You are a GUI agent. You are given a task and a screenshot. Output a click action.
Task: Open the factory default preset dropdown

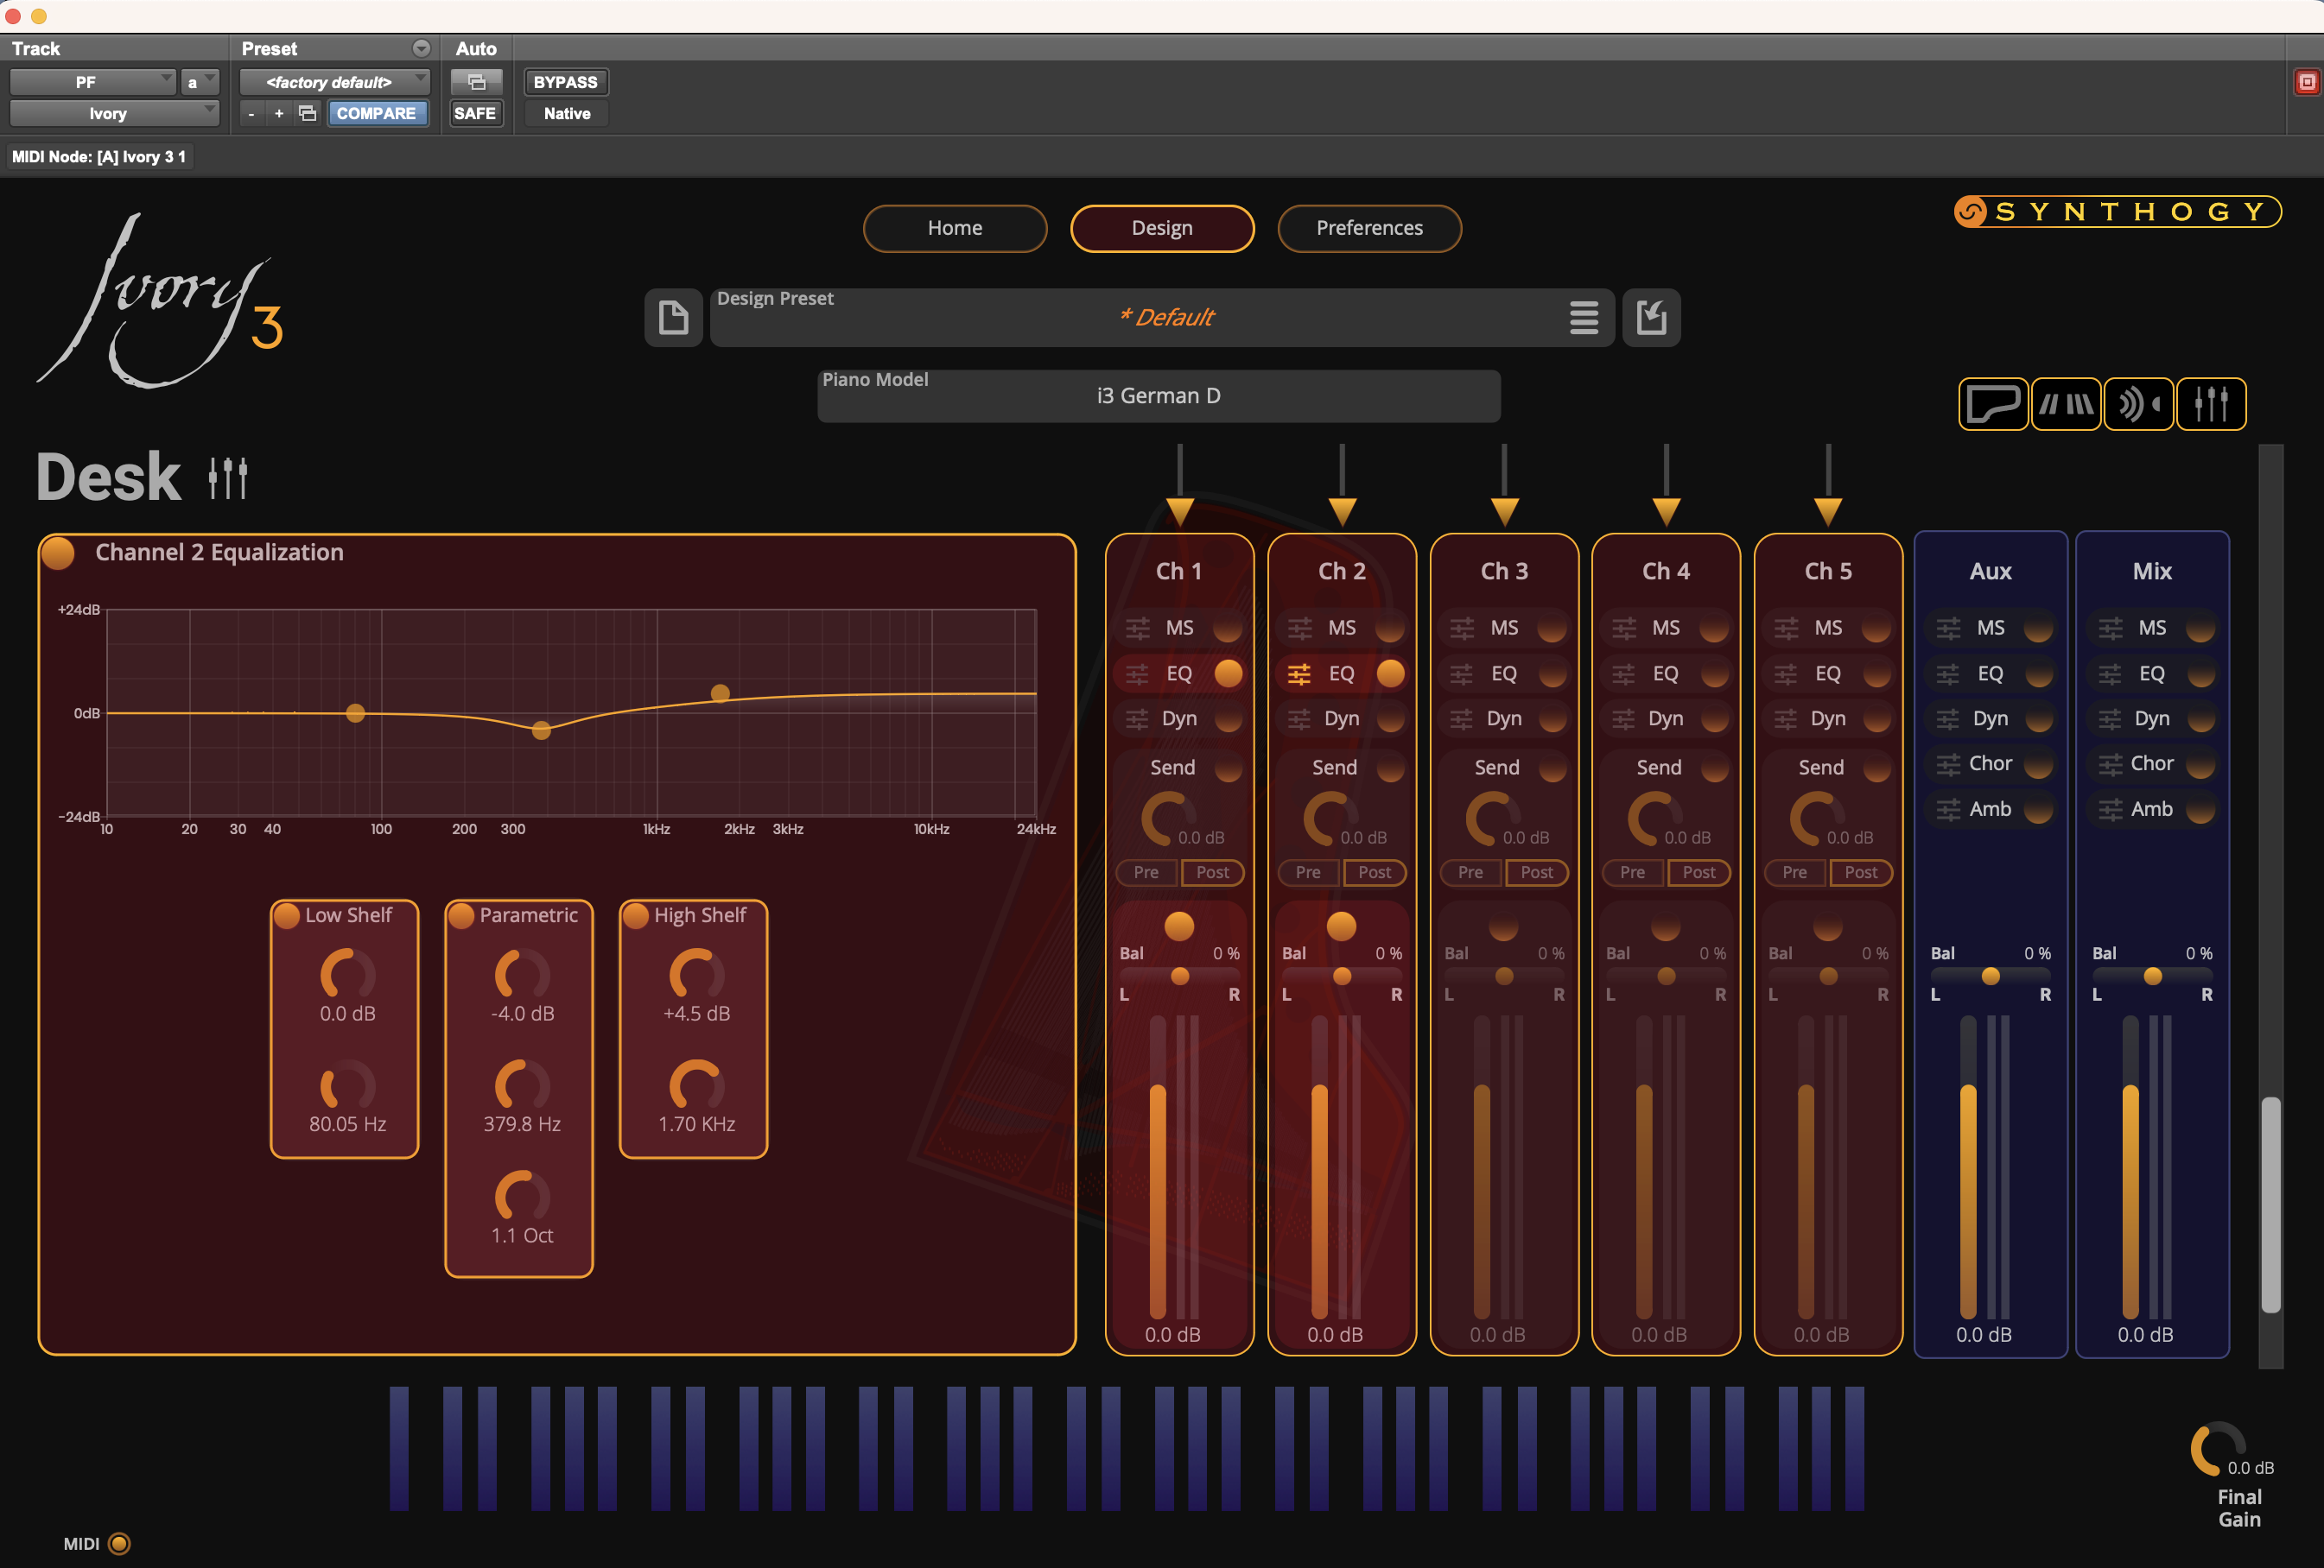point(335,82)
